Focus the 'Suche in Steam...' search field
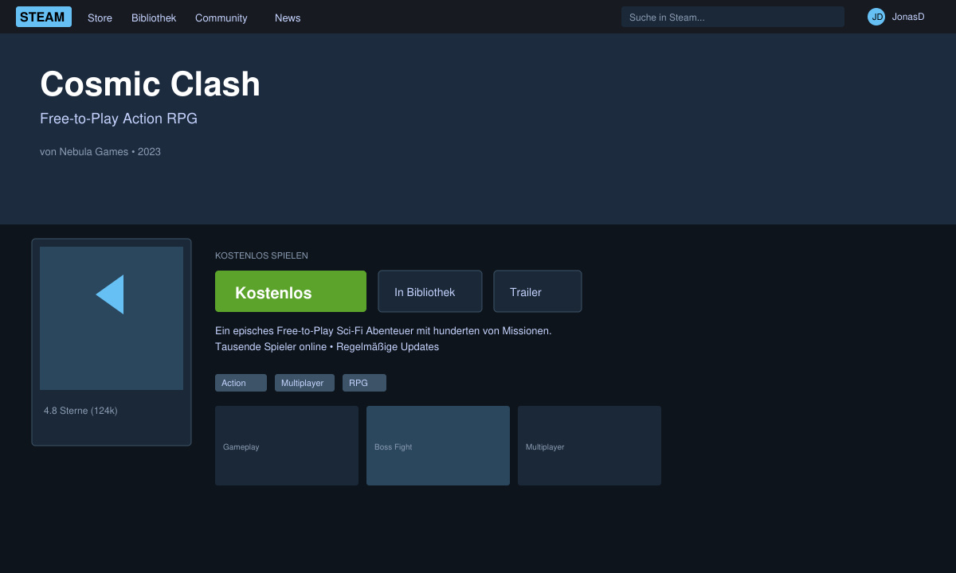Image resolution: width=956 pixels, height=573 pixels. coord(733,17)
